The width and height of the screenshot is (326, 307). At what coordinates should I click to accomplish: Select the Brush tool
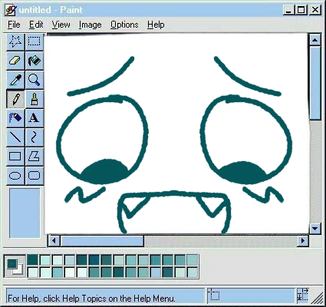point(35,99)
